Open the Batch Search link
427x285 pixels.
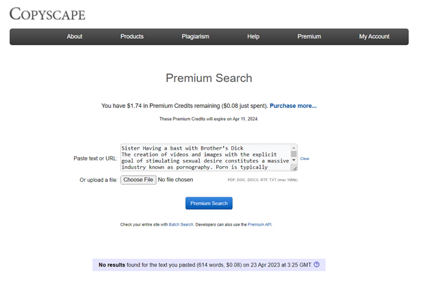181,224
